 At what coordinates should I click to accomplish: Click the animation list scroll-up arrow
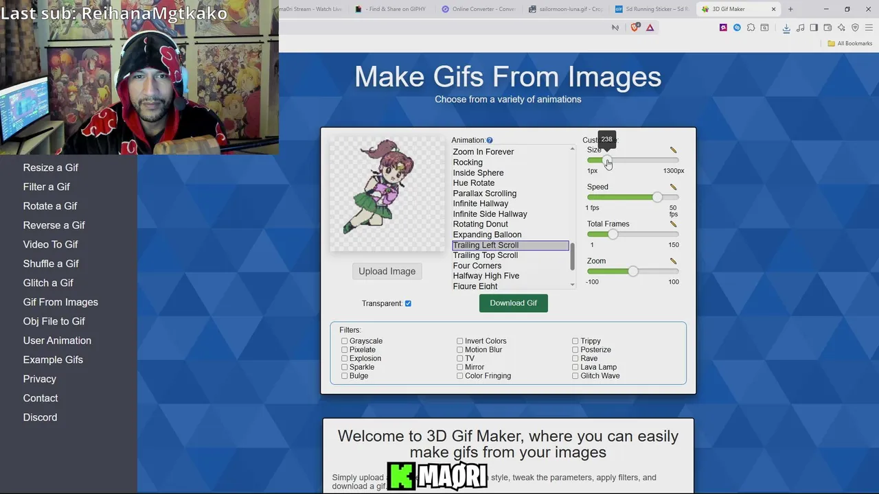(x=572, y=149)
